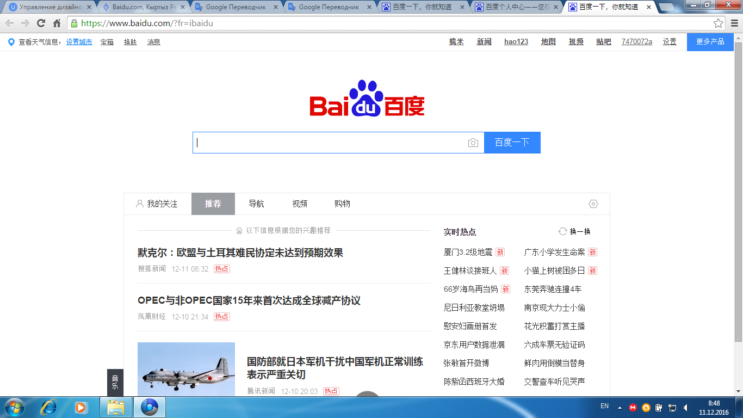
Task: Launch Internet Explorer from taskbar
Action: coord(49,407)
